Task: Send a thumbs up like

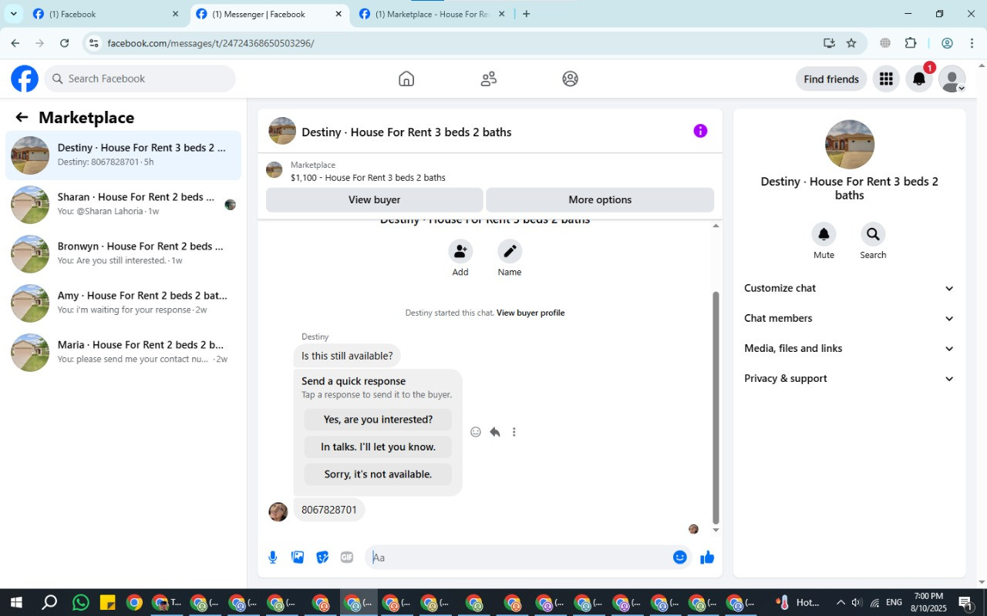Action: click(x=707, y=557)
